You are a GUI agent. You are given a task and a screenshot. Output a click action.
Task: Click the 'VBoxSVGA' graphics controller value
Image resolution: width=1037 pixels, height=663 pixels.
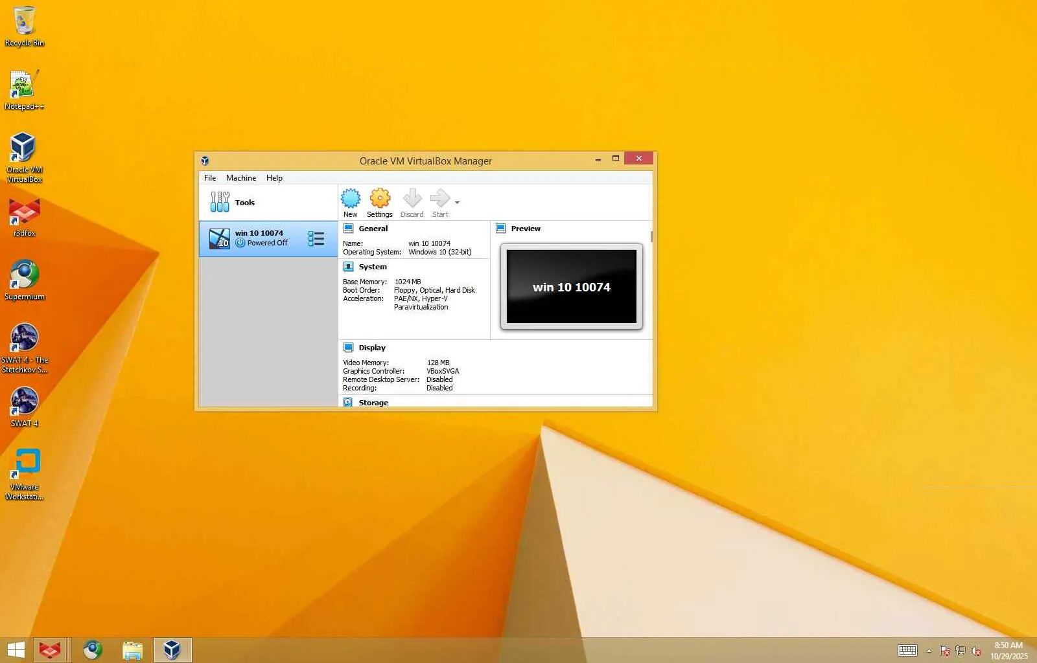[443, 371]
